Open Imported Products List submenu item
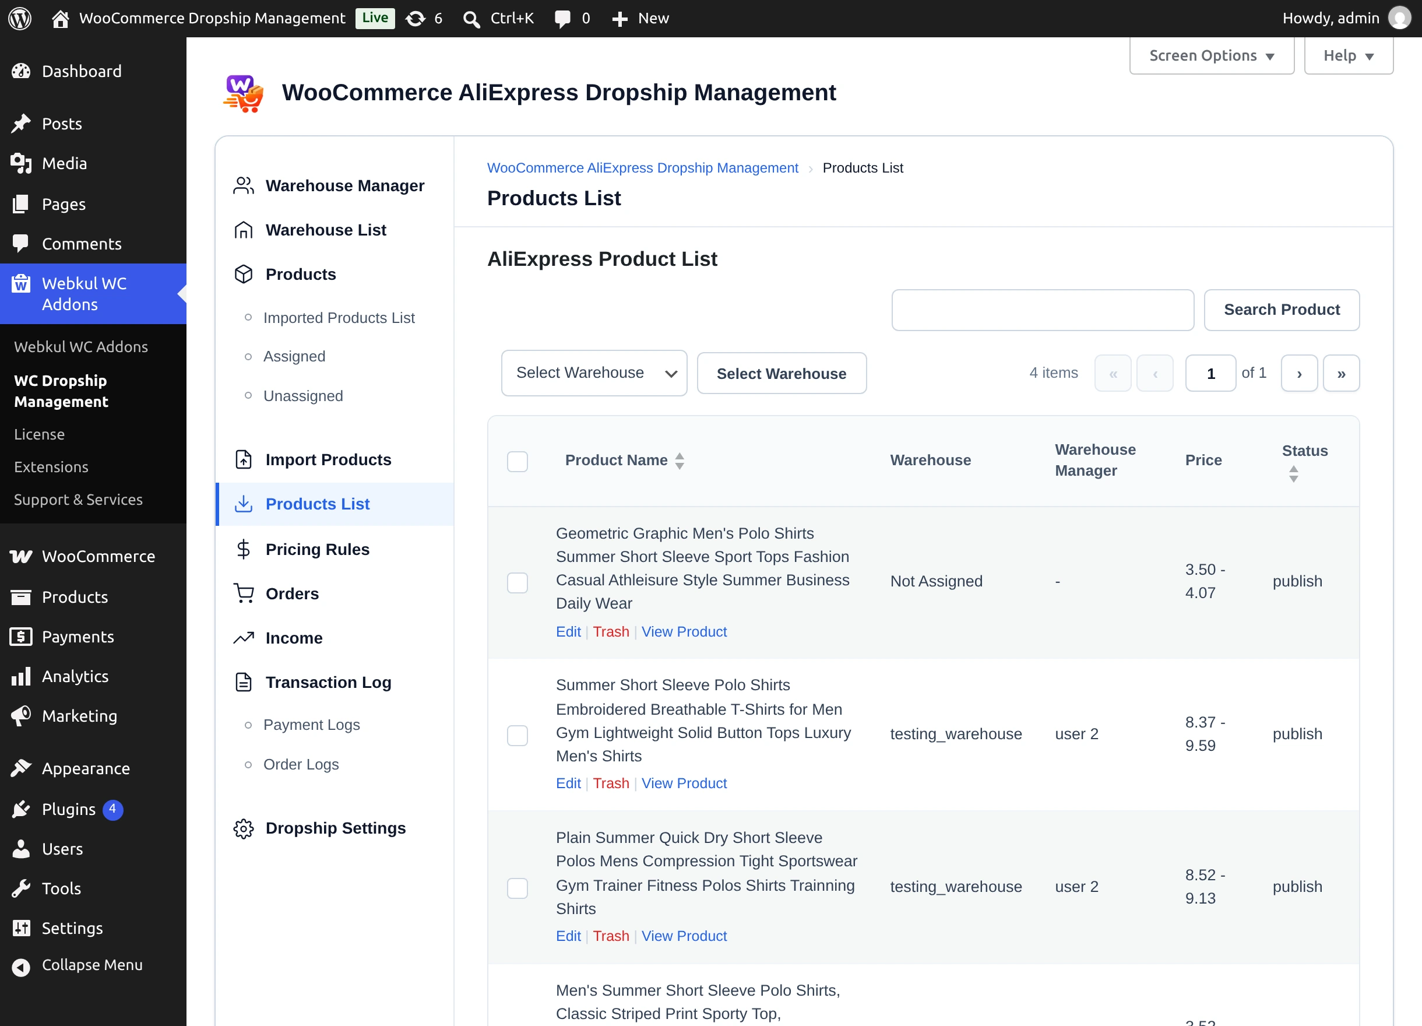Viewport: 1422px width, 1026px height. click(x=339, y=318)
